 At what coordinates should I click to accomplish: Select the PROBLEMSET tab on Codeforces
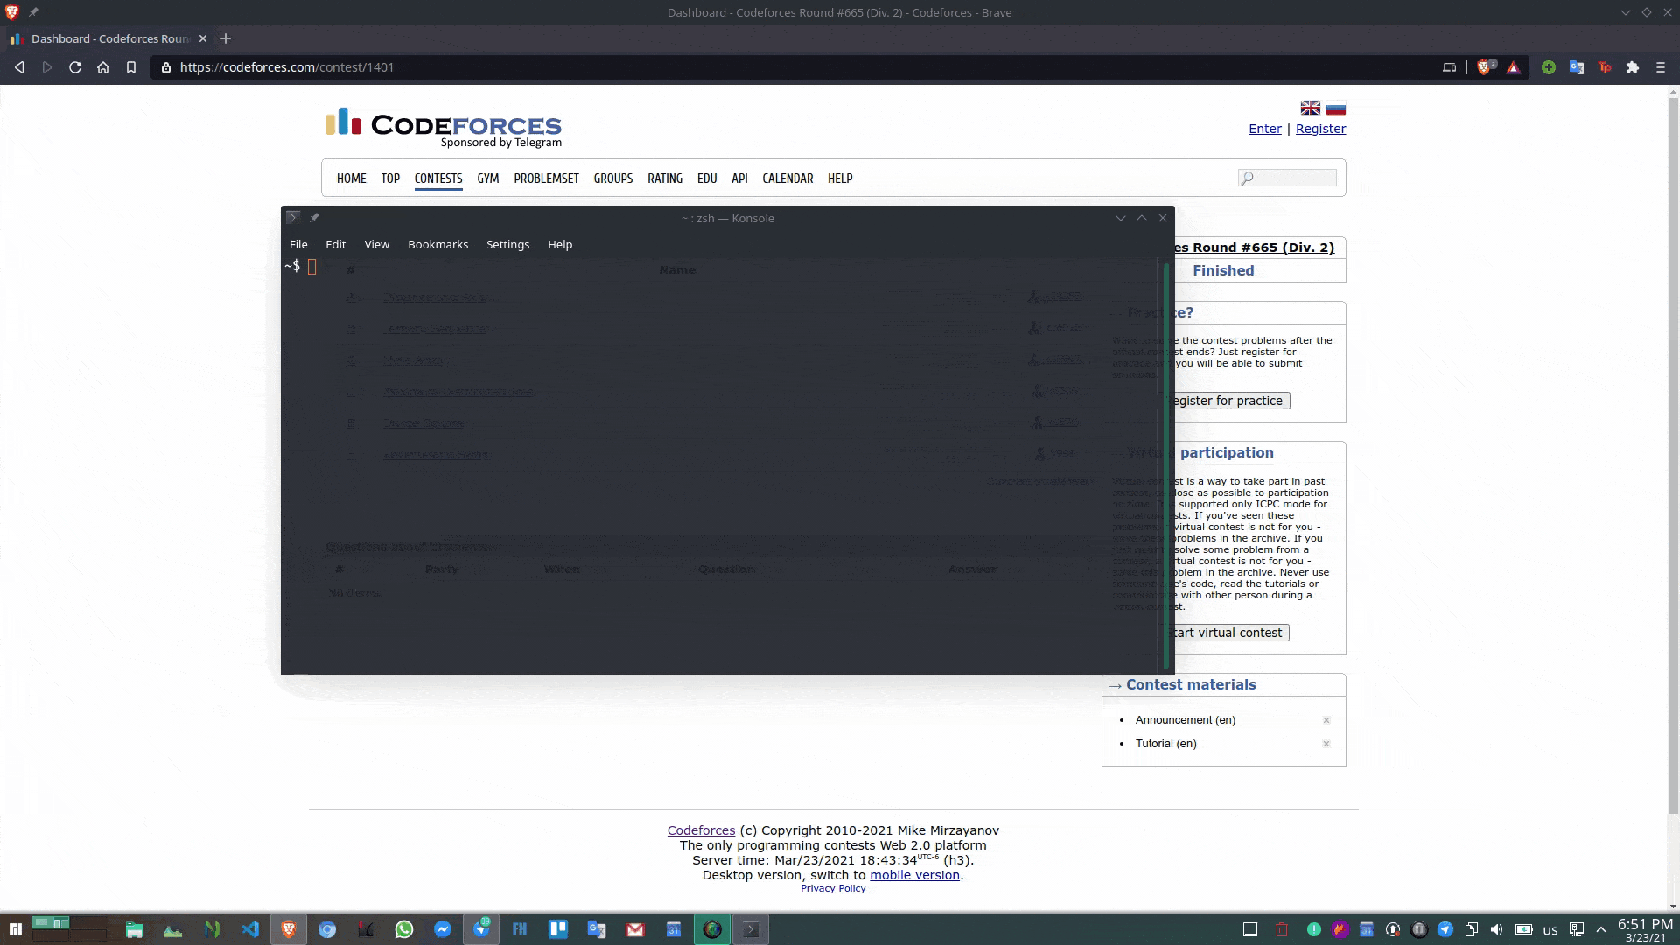[546, 178]
